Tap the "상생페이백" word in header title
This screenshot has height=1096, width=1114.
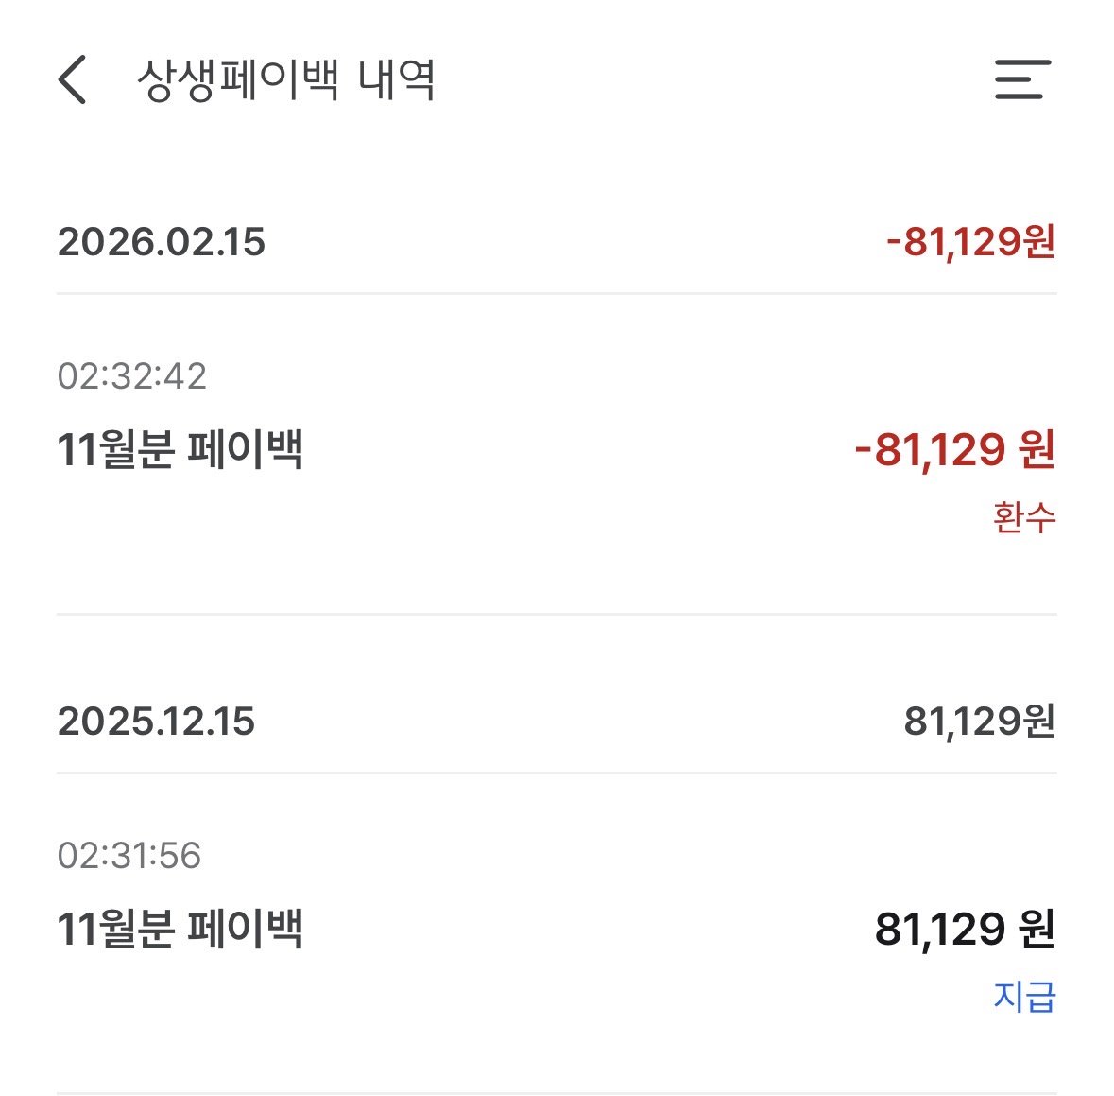pyautogui.click(x=238, y=79)
